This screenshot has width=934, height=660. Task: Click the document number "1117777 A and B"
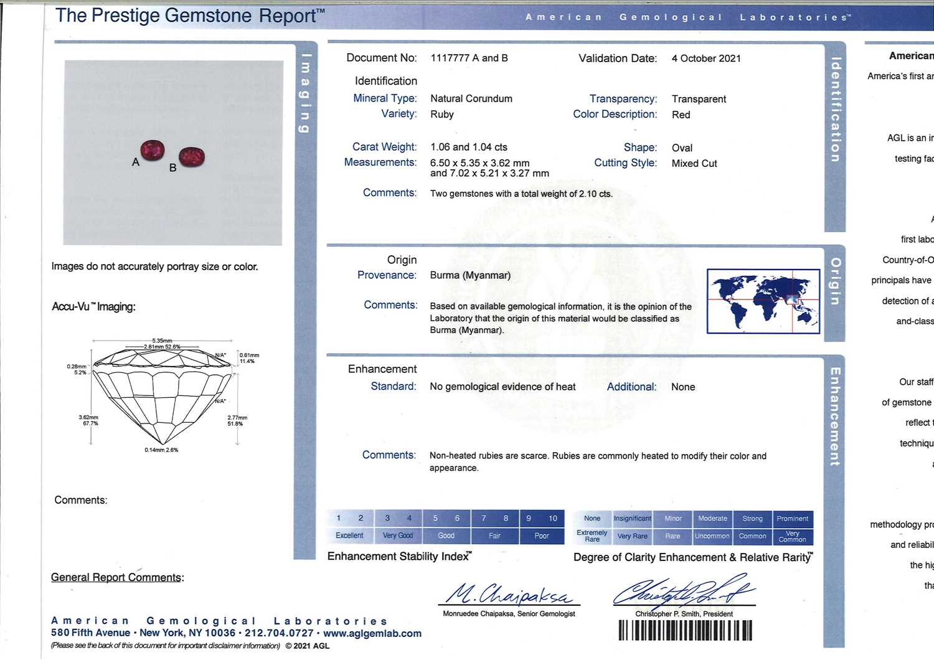coord(469,58)
